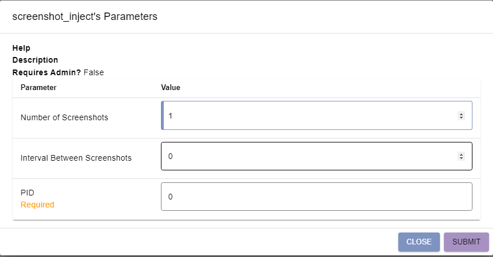The image size is (493, 257).
Task: Close the parameters dialog with CLOSE
Action: tap(419, 242)
